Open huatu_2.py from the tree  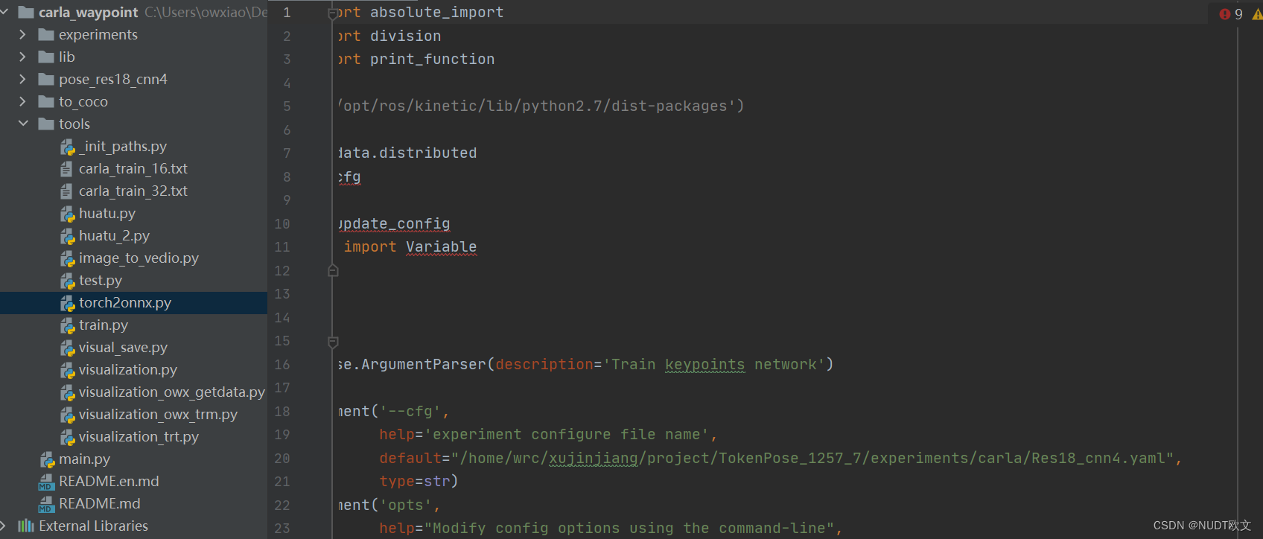(115, 235)
